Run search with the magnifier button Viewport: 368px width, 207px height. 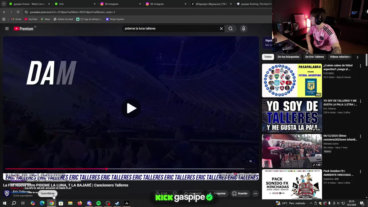pos(231,28)
